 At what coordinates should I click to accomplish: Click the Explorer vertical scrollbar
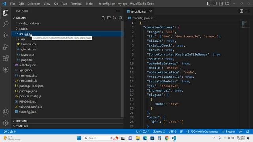pyautogui.click(x=122, y=69)
